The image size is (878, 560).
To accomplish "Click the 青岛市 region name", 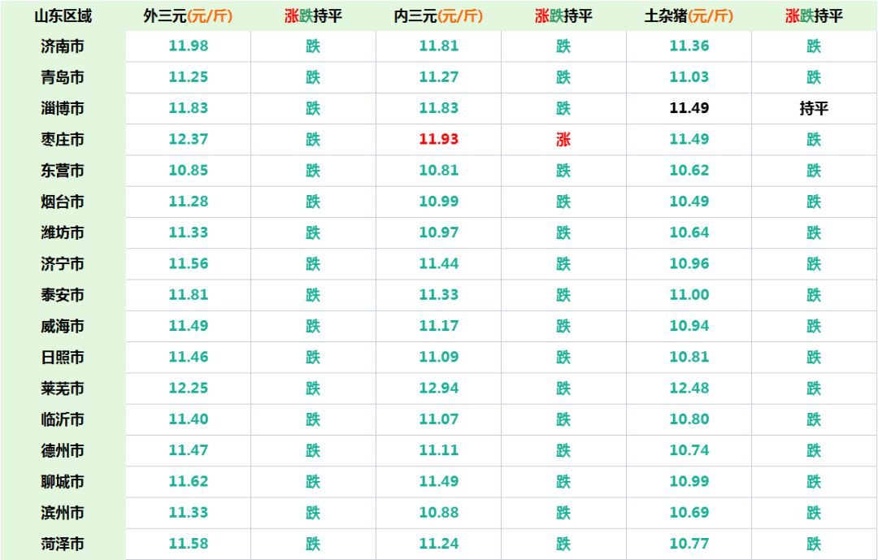I will coord(61,78).
